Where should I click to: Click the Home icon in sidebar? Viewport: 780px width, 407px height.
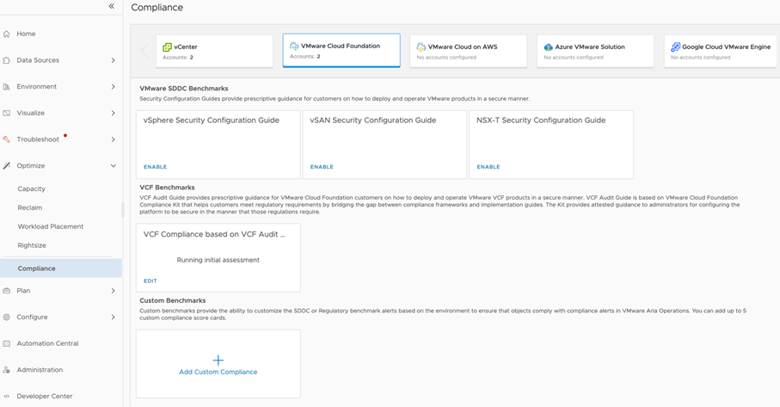[x=7, y=34]
